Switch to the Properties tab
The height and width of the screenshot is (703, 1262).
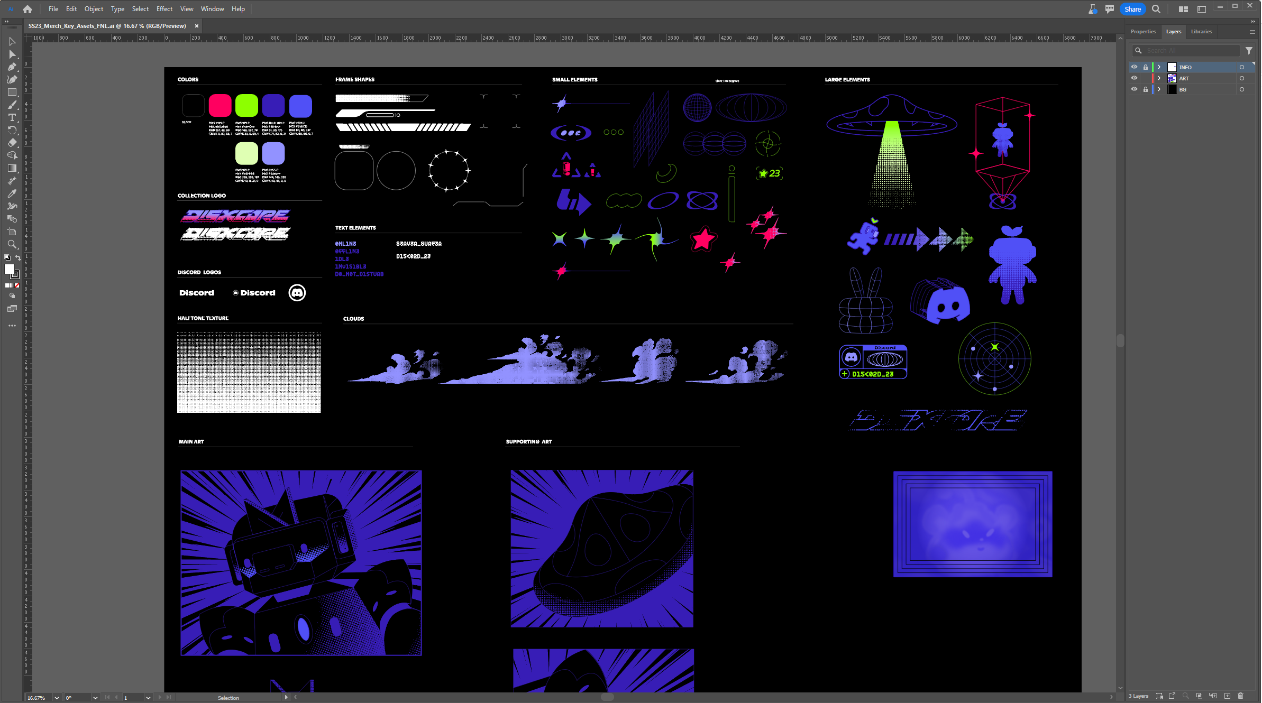[1143, 32]
